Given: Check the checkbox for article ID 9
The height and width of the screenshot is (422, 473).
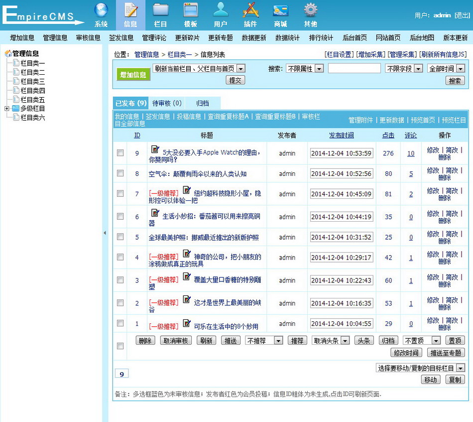Looking at the screenshot, I should pyautogui.click(x=120, y=153).
